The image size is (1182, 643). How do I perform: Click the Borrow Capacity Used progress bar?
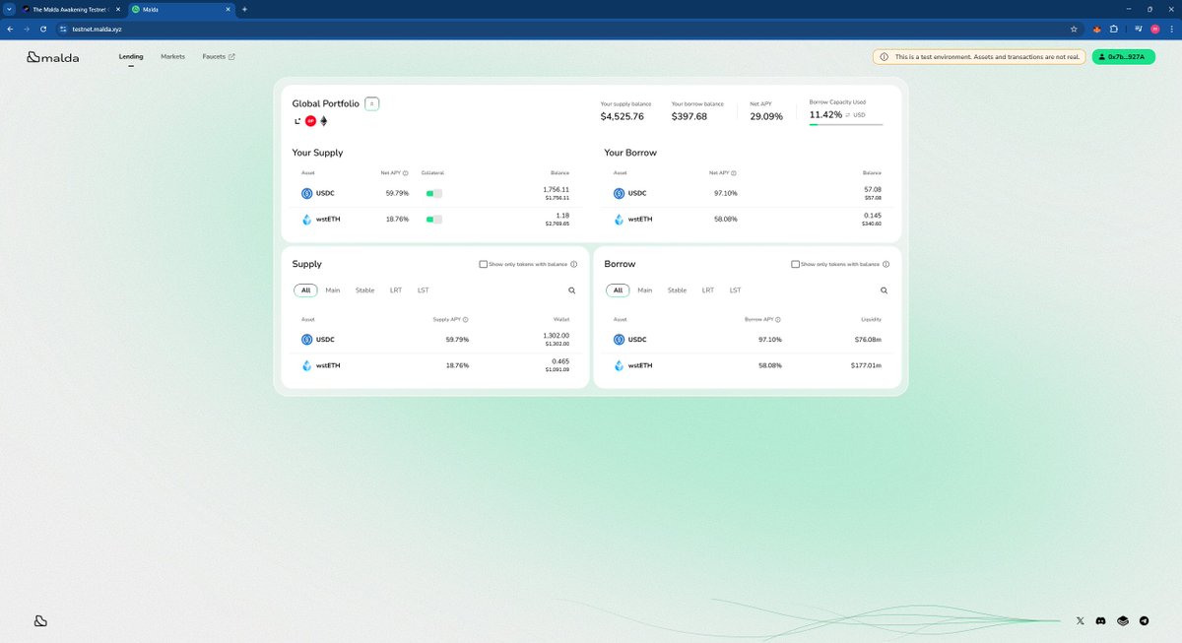[846, 125]
